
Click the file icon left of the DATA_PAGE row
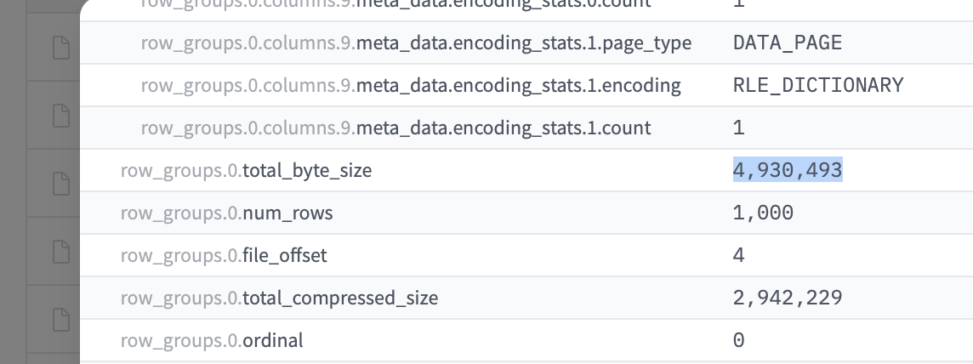click(x=60, y=48)
